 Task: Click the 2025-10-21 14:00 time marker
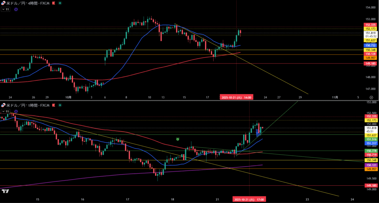click(x=237, y=97)
